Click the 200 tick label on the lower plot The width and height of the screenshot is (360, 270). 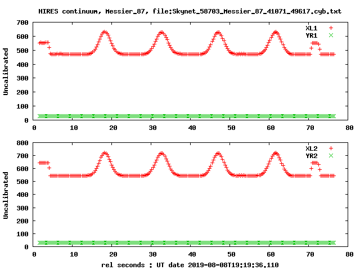click(x=22, y=221)
